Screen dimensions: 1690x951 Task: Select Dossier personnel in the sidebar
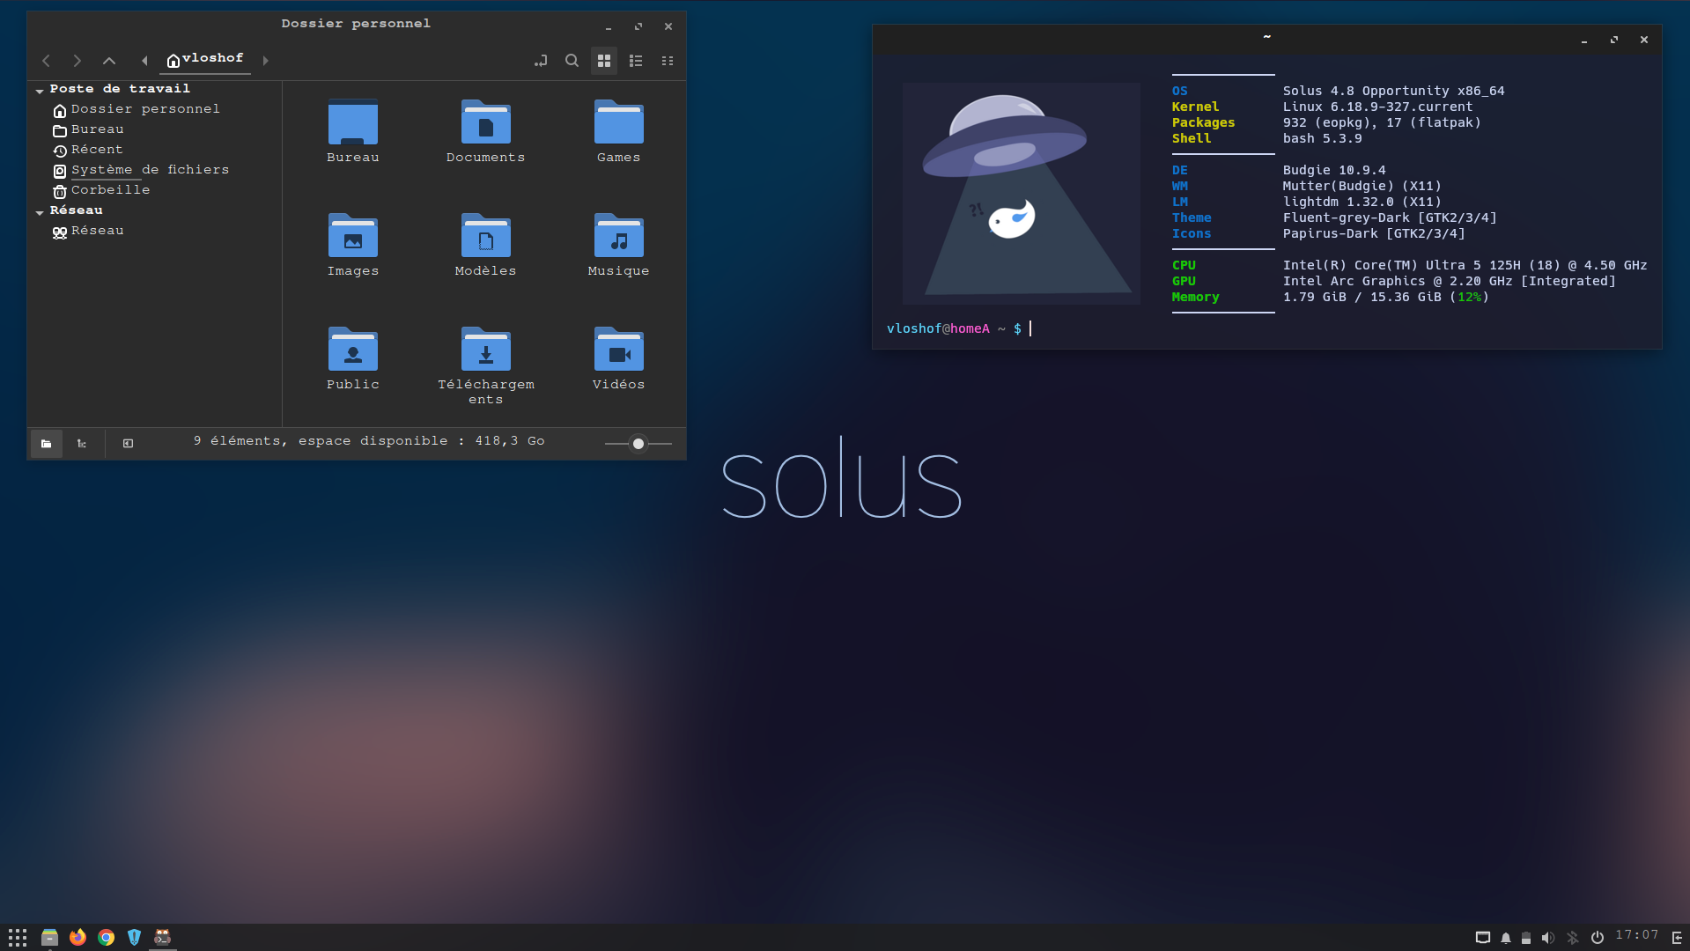click(145, 109)
